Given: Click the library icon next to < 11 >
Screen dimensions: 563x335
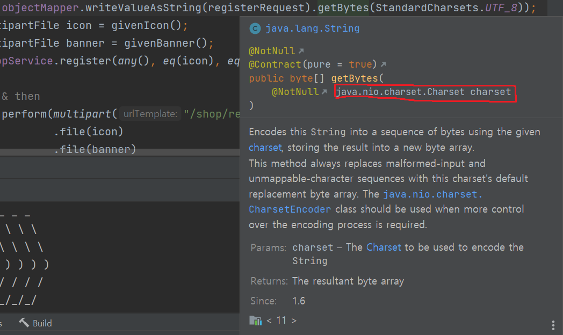Looking at the screenshot, I should point(255,321).
